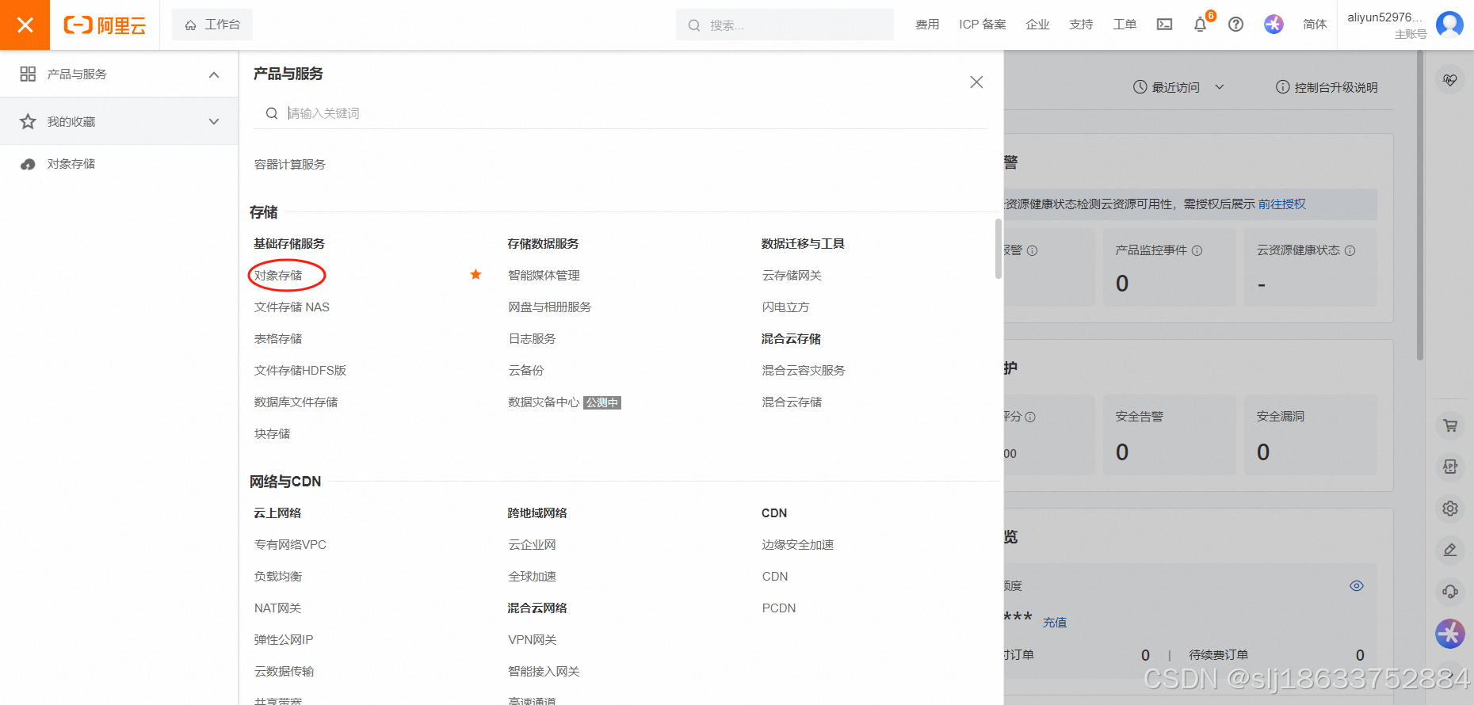Open 对象存储 under 基础存储服务
The height and width of the screenshot is (705, 1474).
point(278,276)
